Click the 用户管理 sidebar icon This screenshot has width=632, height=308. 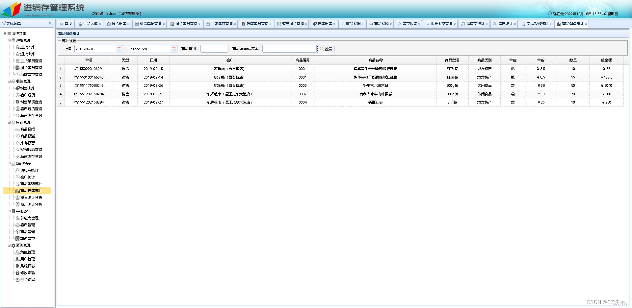pos(17,259)
